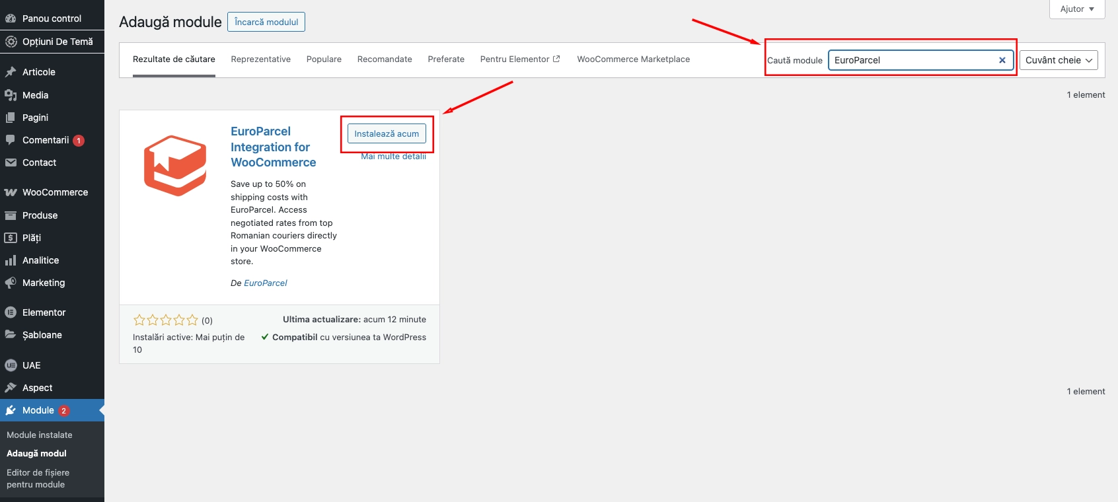Click Instalează acum for EuroParcel plugin

(387, 133)
